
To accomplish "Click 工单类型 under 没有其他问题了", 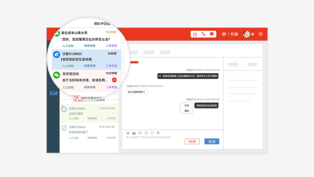I will [x=111, y=138].
